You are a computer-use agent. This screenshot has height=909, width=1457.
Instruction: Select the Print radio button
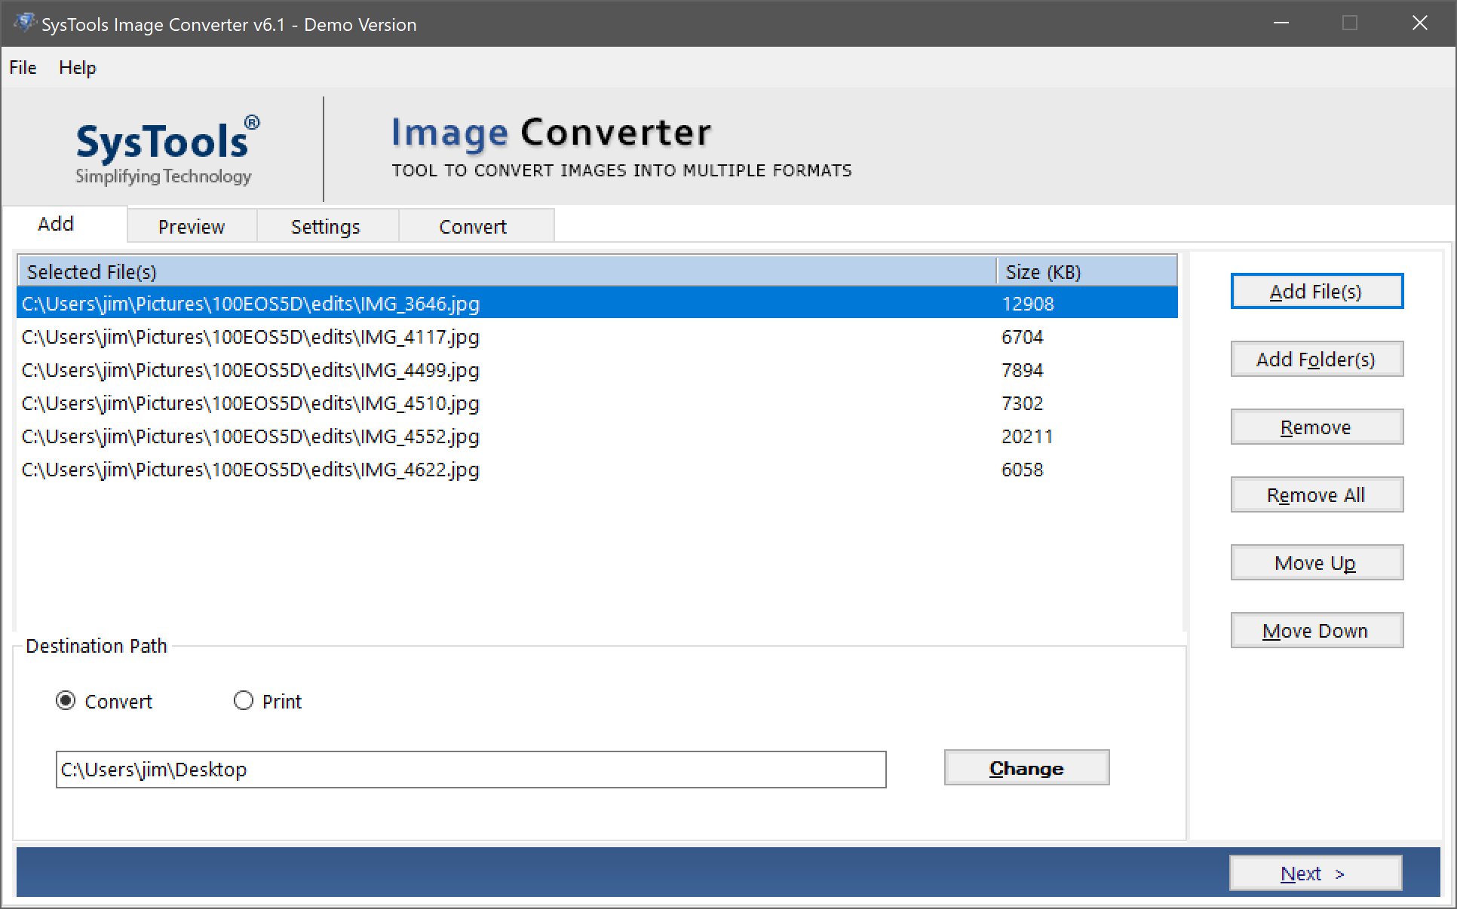click(x=244, y=701)
